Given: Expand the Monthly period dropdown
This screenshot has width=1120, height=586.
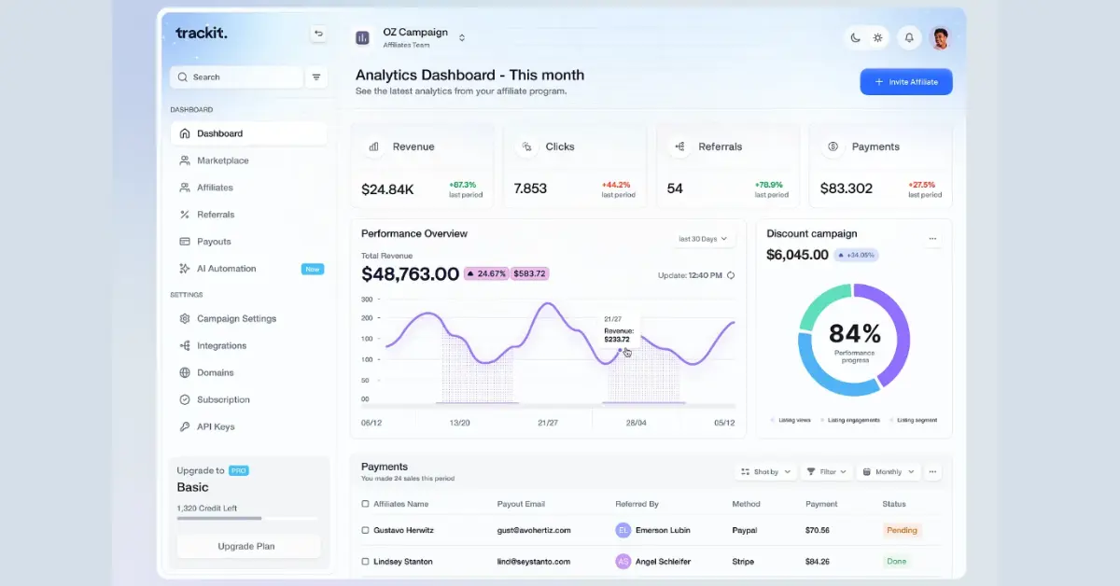Looking at the screenshot, I should (887, 471).
